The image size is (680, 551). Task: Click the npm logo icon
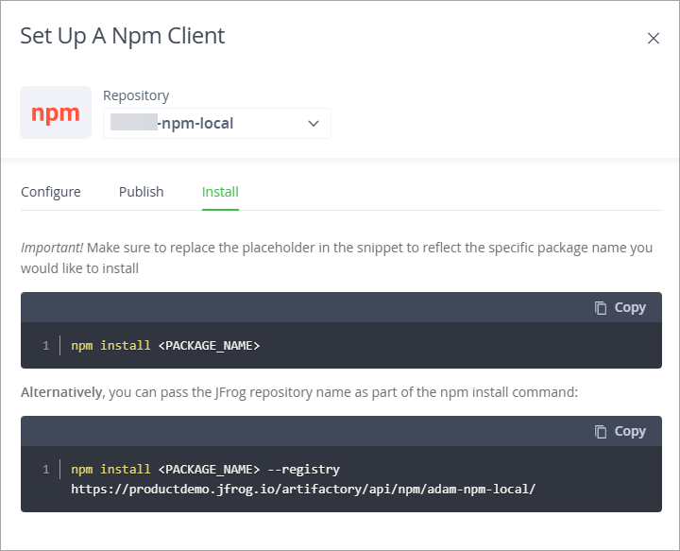pyautogui.click(x=56, y=112)
